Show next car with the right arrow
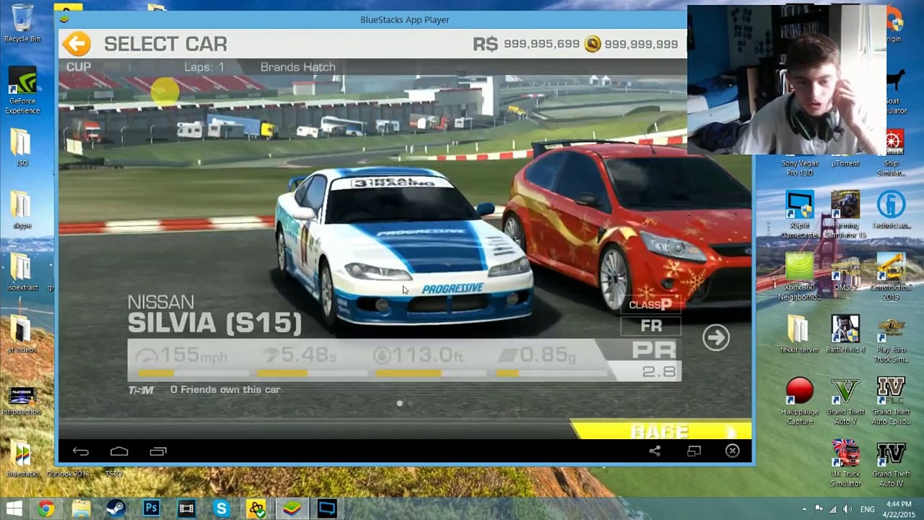Viewport: 924px width, 520px height. click(716, 337)
